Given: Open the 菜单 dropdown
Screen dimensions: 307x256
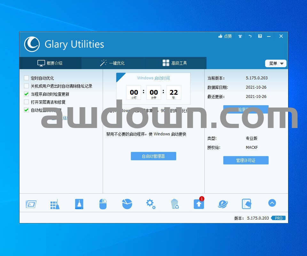Looking at the screenshot, I should point(276,63).
